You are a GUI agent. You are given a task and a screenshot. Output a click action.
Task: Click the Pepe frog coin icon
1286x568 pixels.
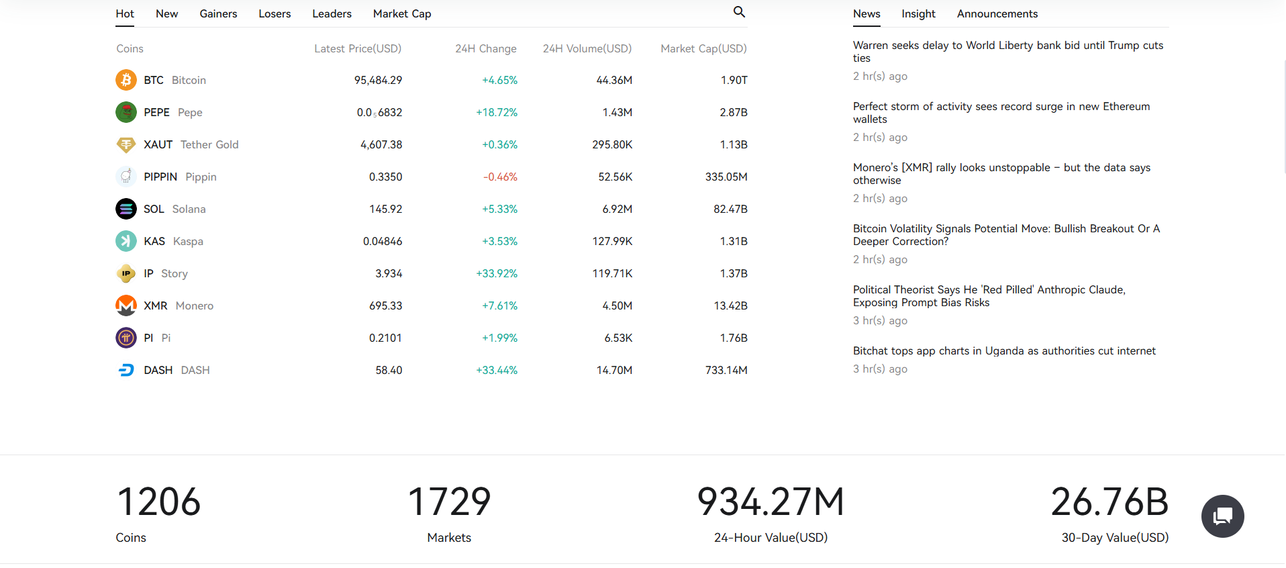coord(126,112)
